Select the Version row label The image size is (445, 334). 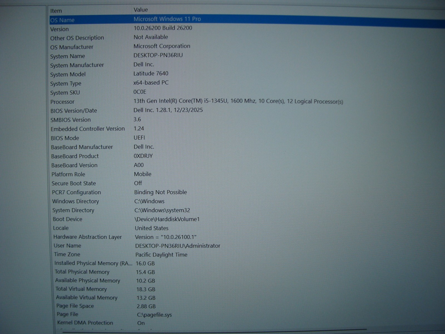59,29
